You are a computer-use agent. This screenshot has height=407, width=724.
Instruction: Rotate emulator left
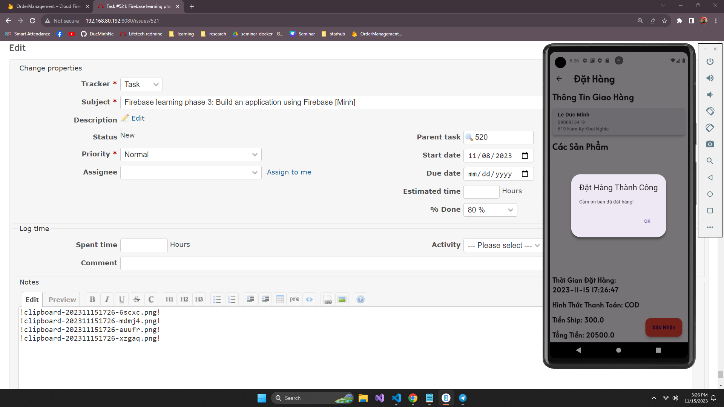coord(710,111)
